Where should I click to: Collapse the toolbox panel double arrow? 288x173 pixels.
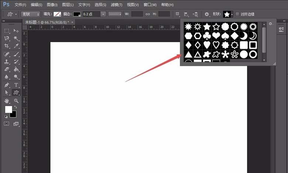3,21
